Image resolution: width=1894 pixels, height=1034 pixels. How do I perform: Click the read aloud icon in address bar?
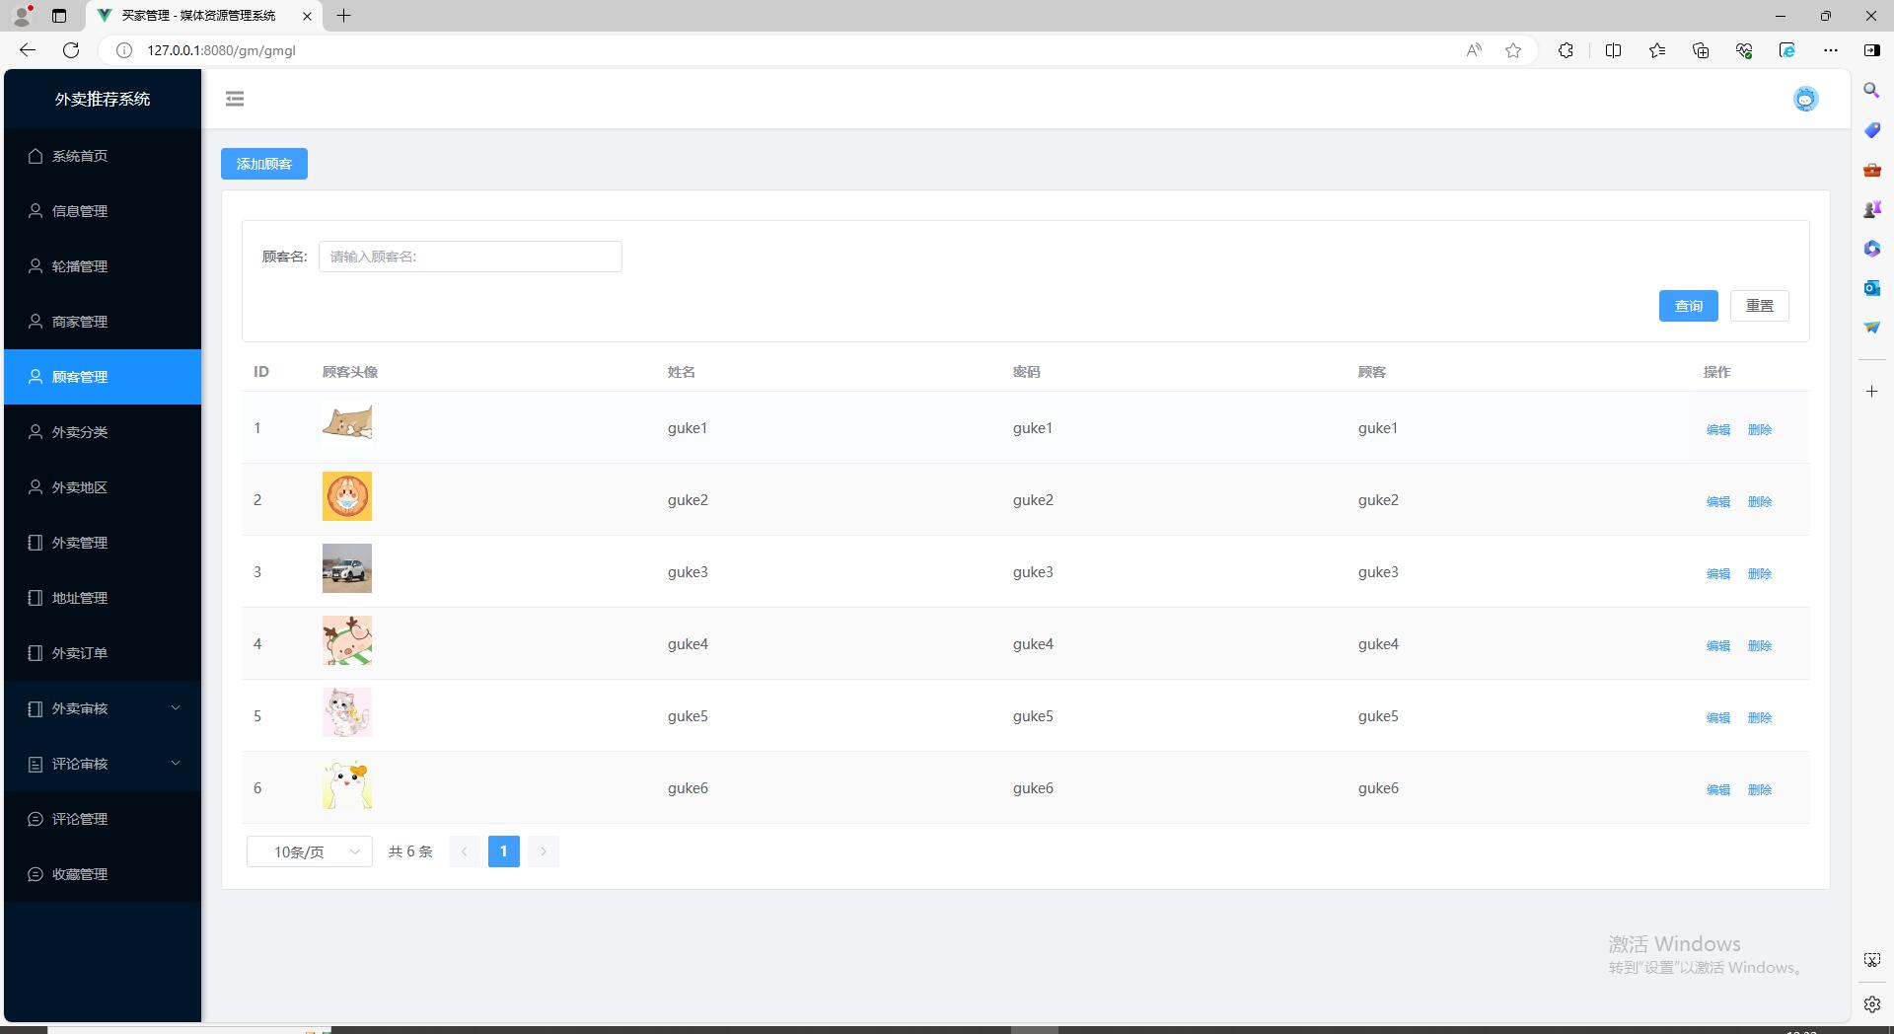click(x=1474, y=50)
